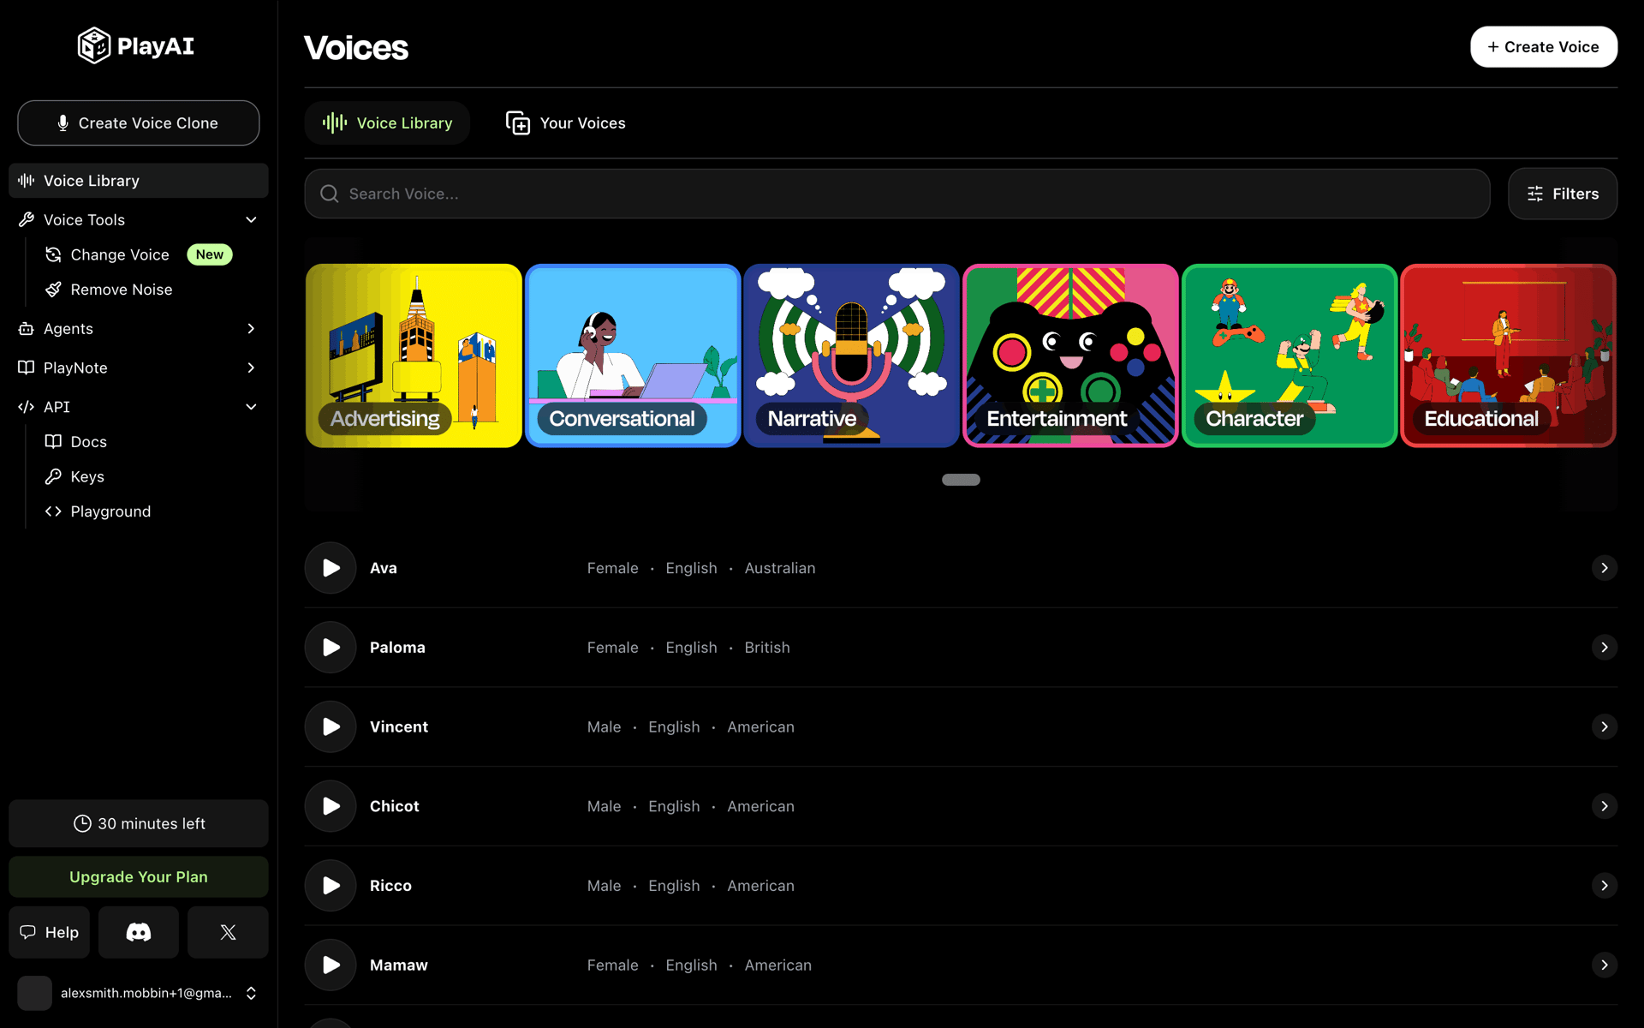Select the Conversational category card
Screen dimensions: 1644x1028
[x=633, y=356]
